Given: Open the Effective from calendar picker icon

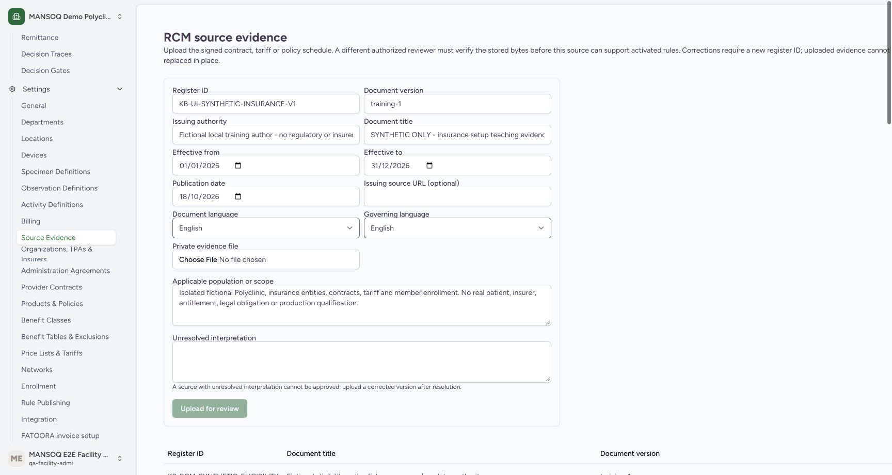Looking at the screenshot, I should [x=238, y=166].
